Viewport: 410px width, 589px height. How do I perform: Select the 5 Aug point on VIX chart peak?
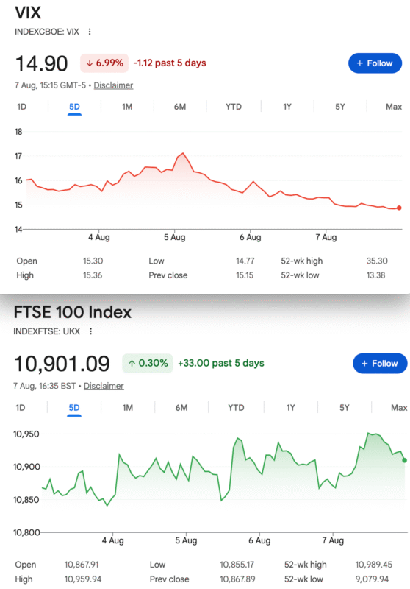coord(183,153)
